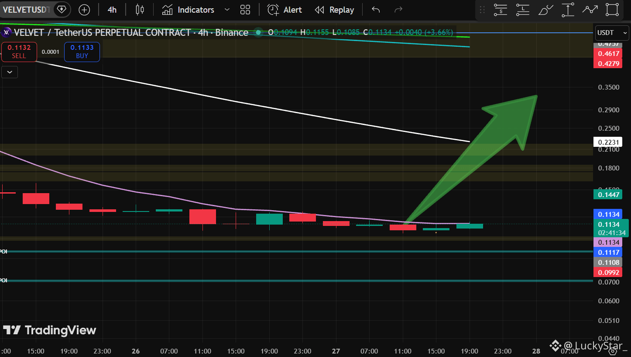631x357 pixels.
Task: Click the VELVET coin logo in legend
Action: tap(7, 32)
